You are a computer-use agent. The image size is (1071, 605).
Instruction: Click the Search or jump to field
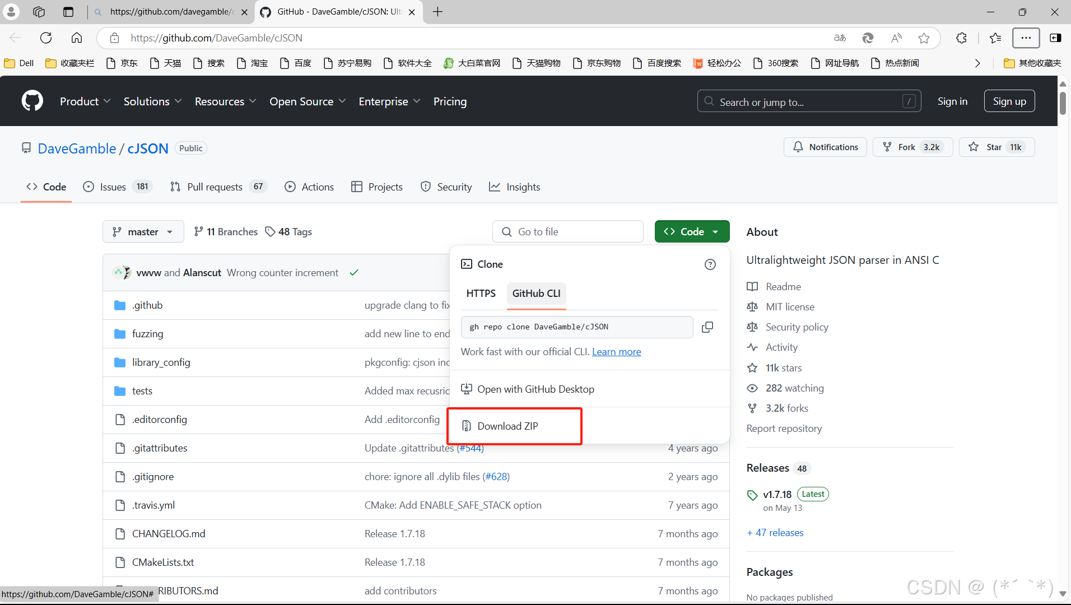[x=809, y=101]
